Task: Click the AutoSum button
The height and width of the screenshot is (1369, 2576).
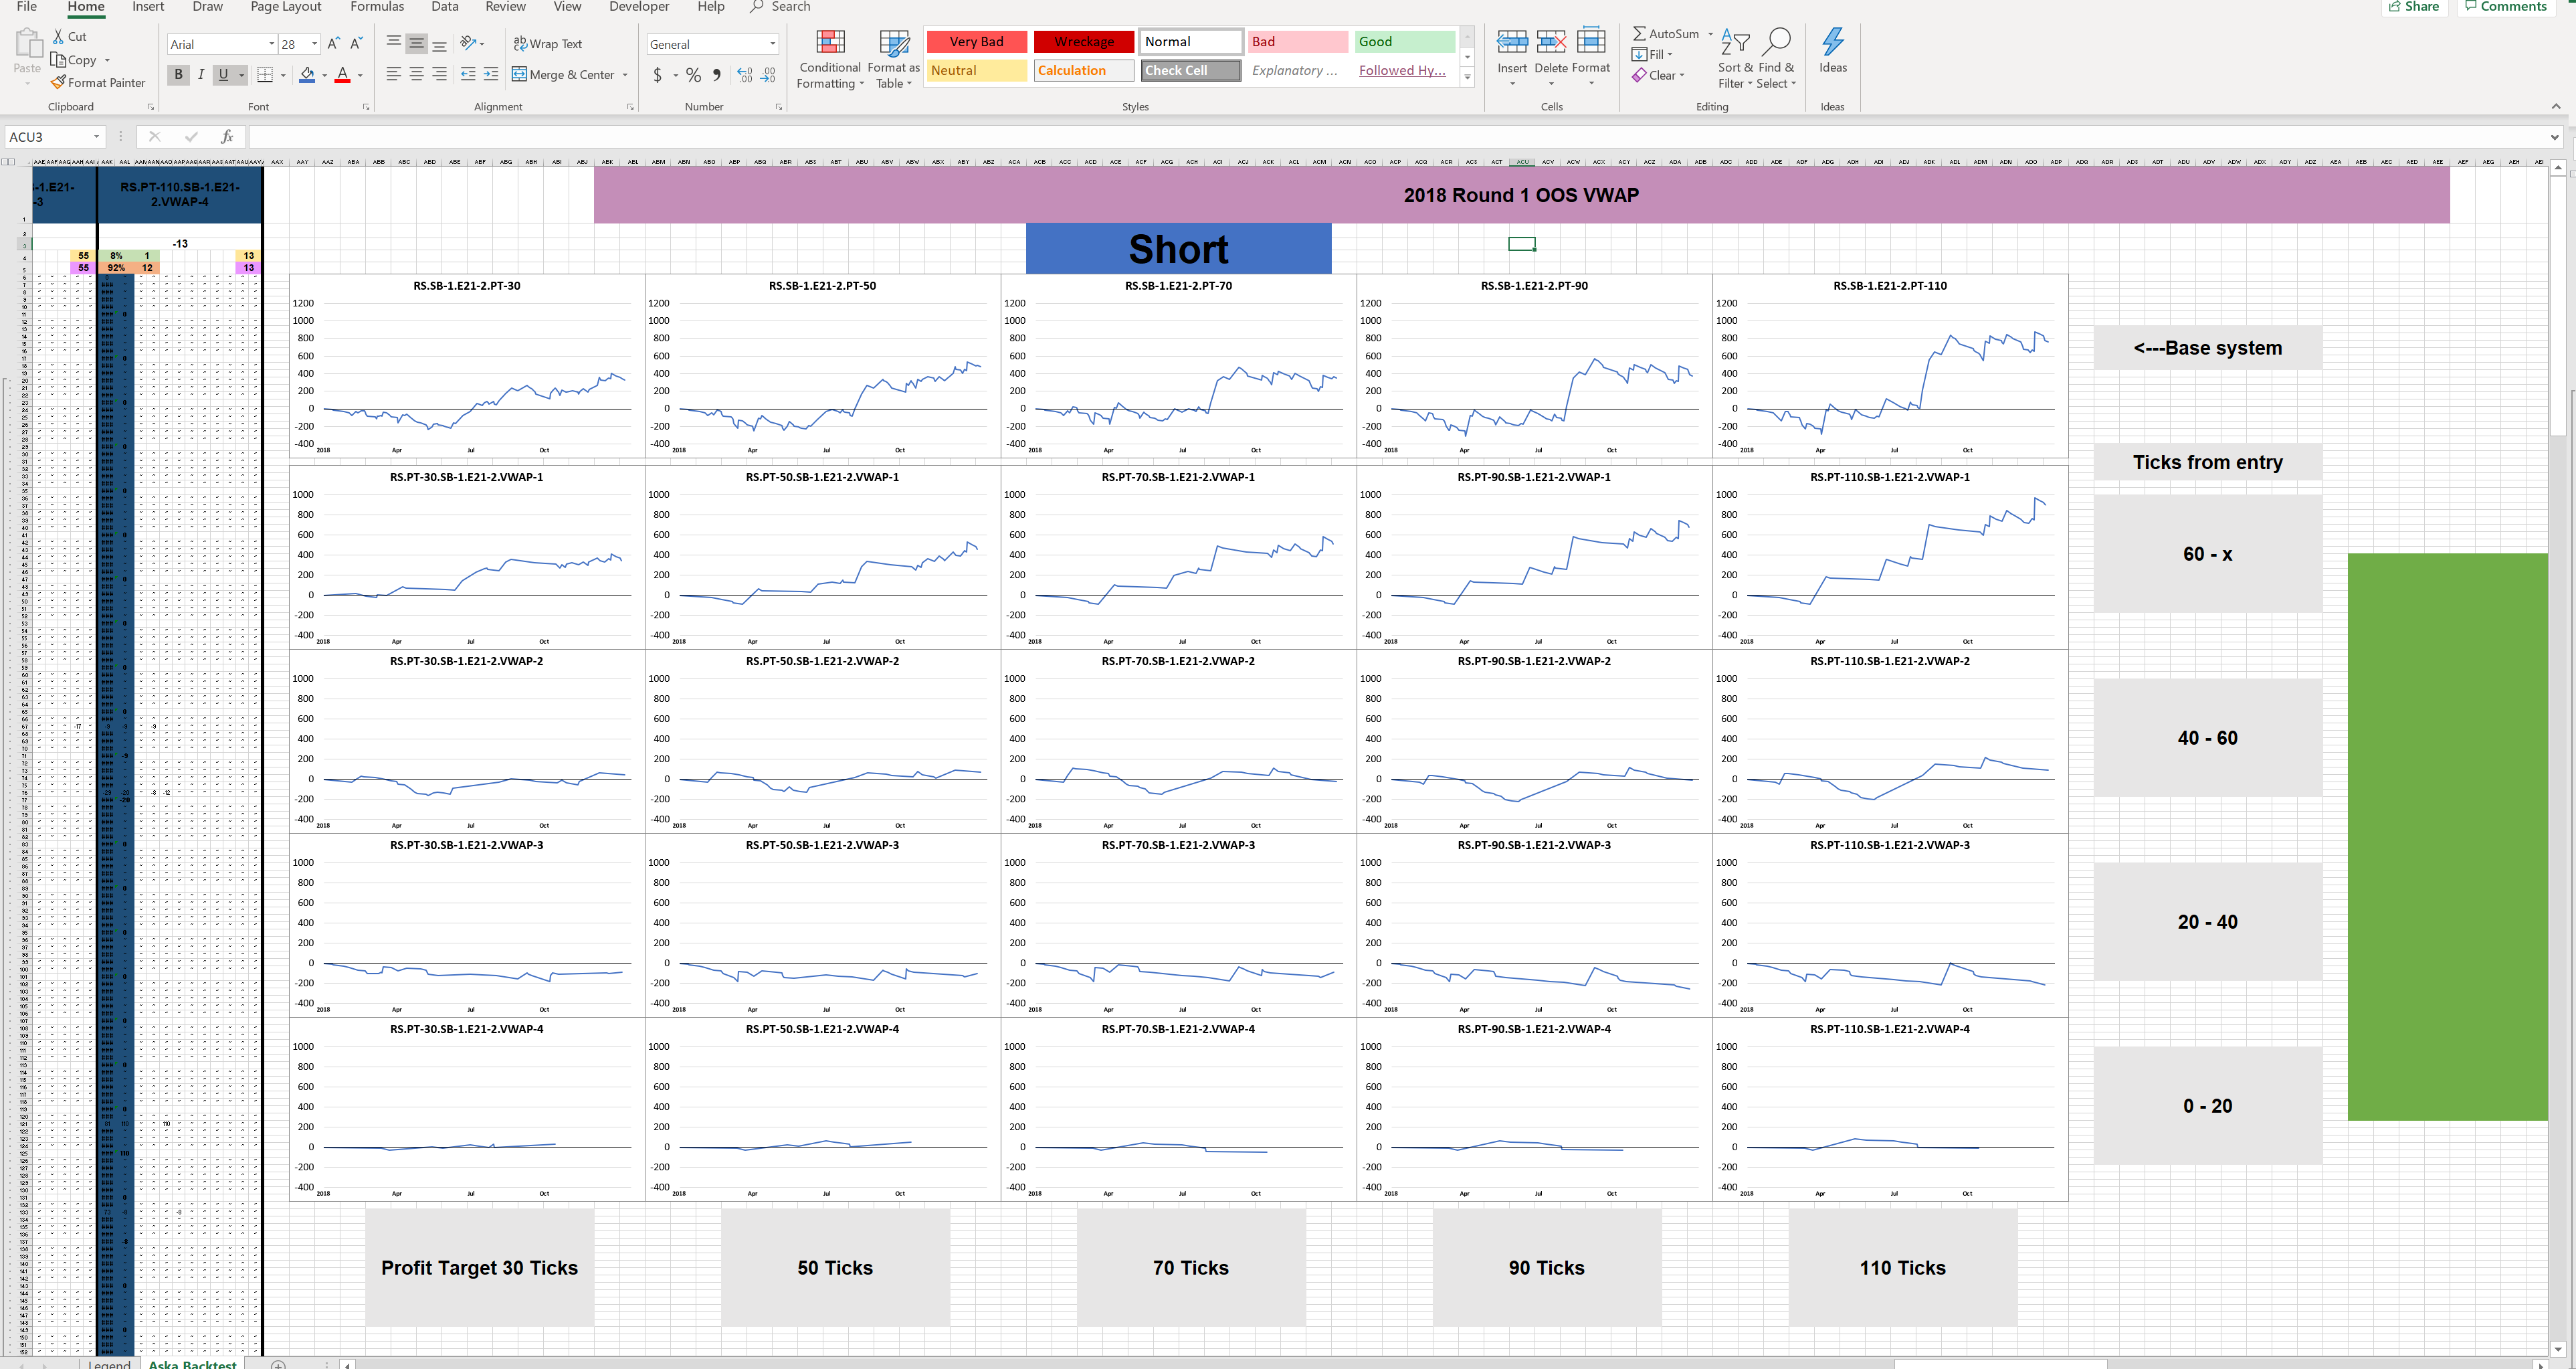Action: pyautogui.click(x=1667, y=34)
